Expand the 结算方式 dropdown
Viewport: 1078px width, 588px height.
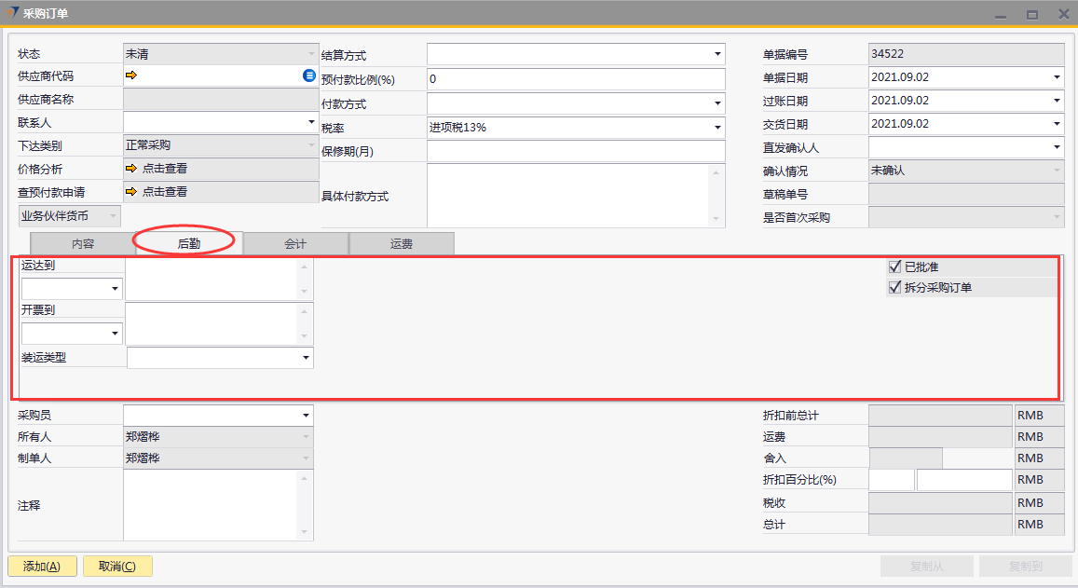[717, 55]
